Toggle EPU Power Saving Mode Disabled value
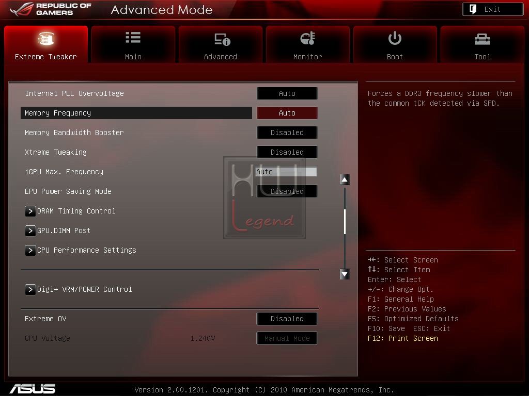The image size is (529, 396). 287,191
